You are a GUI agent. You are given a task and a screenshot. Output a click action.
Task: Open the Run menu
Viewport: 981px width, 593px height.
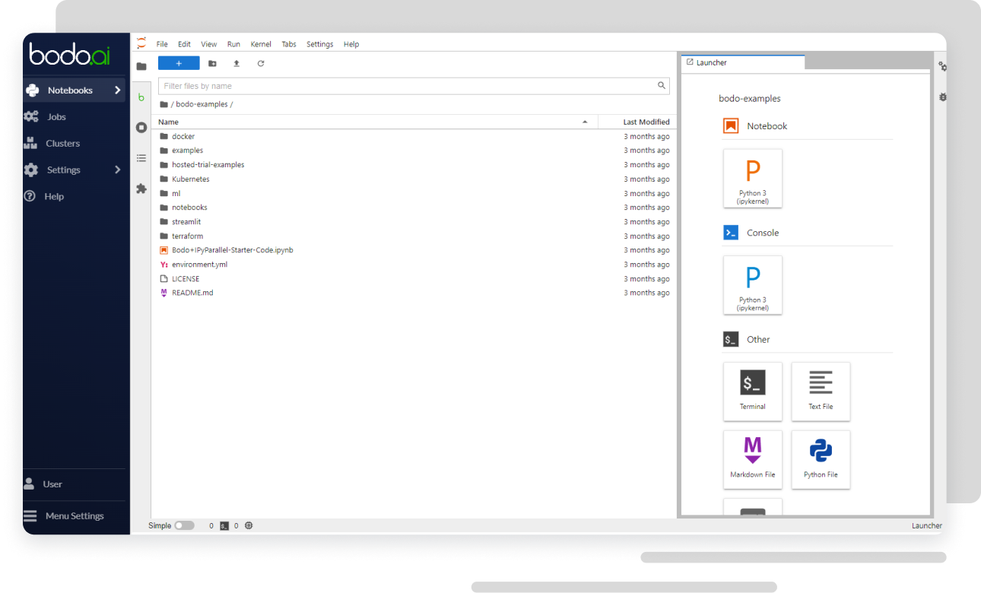click(x=233, y=44)
